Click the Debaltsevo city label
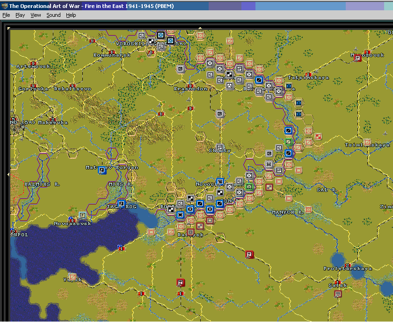This screenshot has height=322, width=393. coord(73,89)
